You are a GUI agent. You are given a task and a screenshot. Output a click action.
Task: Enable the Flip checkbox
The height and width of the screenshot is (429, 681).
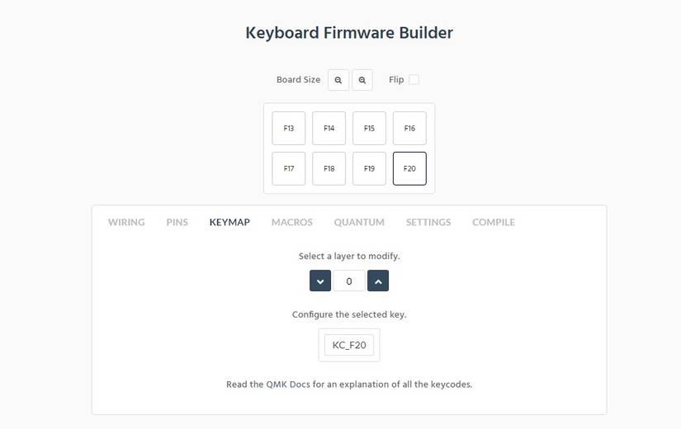pos(414,80)
